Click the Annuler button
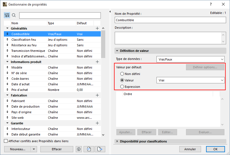 190,149
